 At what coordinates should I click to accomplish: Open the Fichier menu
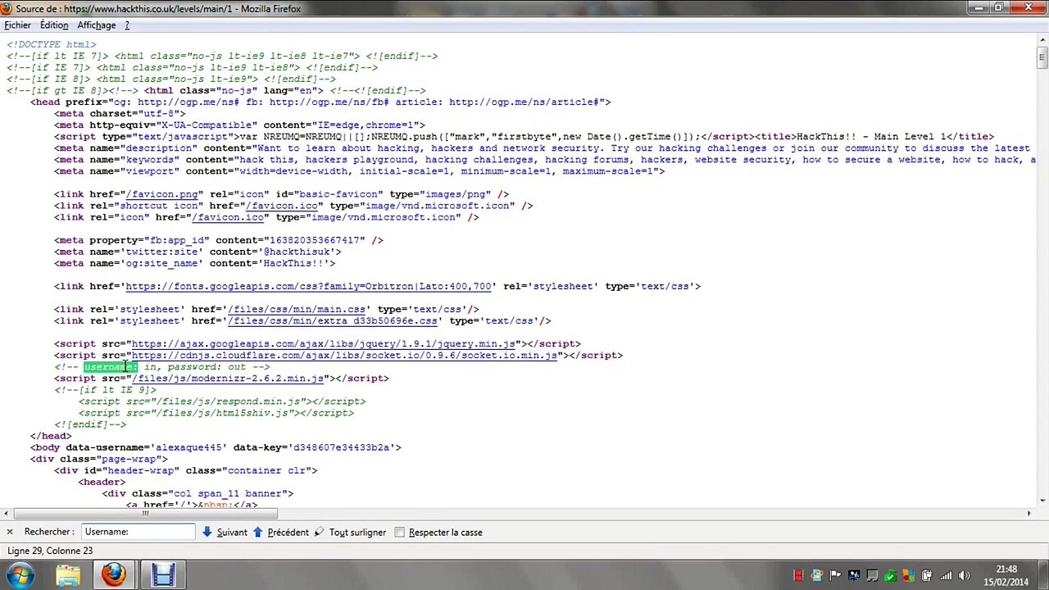pos(17,25)
